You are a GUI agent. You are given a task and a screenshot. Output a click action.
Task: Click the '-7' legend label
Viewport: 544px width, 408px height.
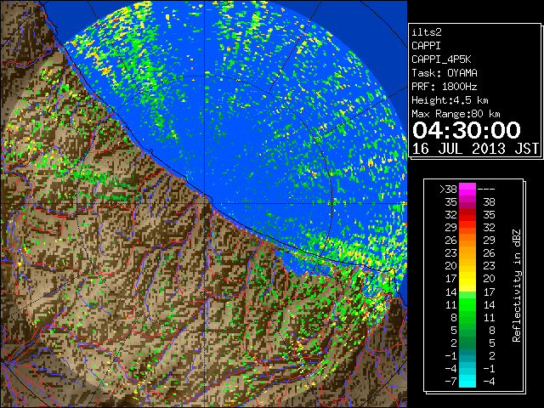point(451,382)
